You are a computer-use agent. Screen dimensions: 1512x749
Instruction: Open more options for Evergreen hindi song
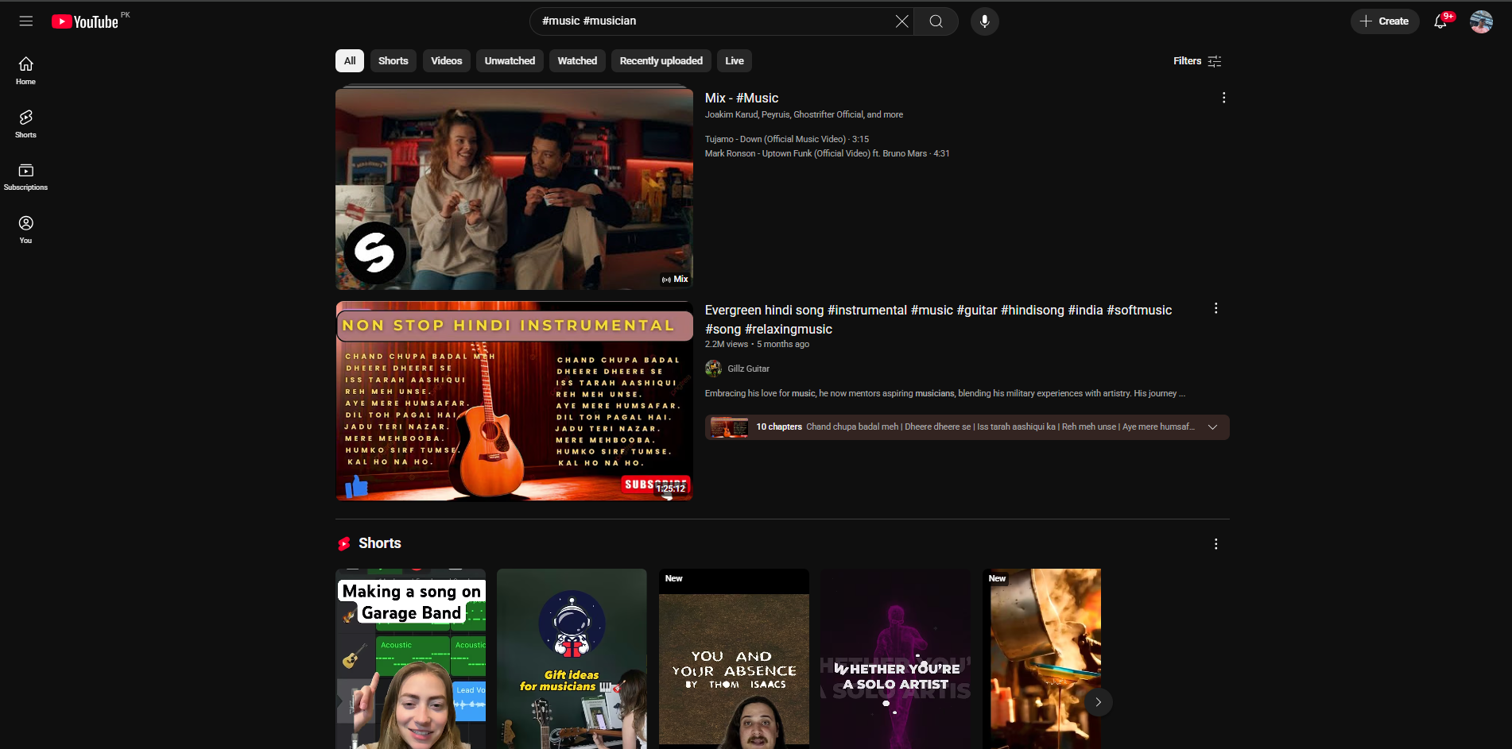(x=1215, y=308)
